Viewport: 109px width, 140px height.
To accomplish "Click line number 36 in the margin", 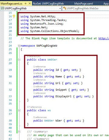I will click(10, 110).
